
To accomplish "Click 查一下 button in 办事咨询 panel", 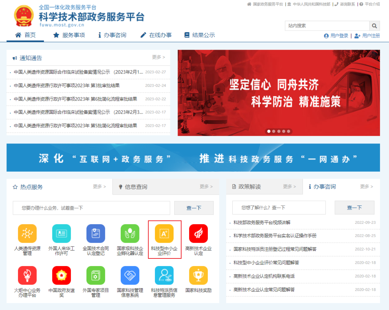I will tap(354, 208).
